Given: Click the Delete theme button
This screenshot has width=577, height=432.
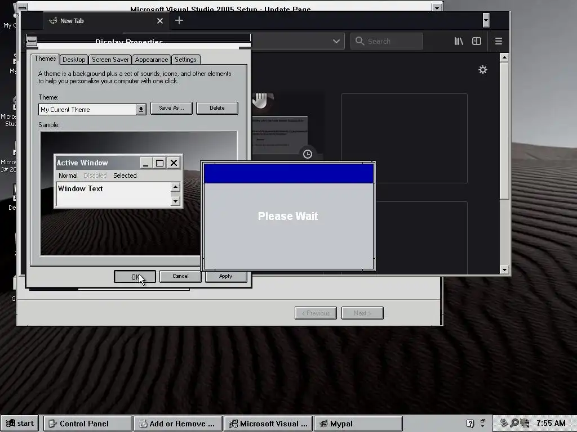Looking at the screenshot, I should 217,108.
